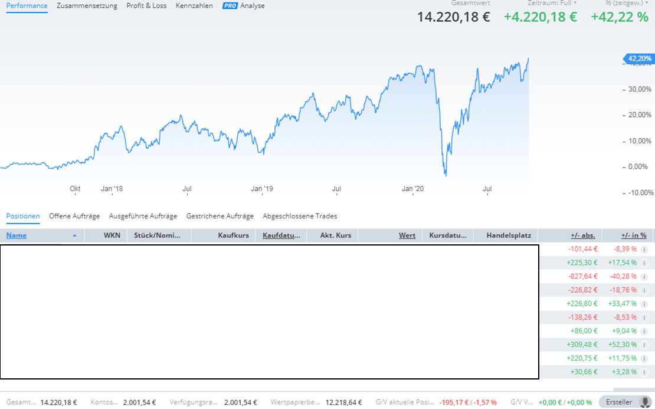Open info icon for +11,75 % row
The height and width of the screenshot is (409, 655).
tap(644, 358)
